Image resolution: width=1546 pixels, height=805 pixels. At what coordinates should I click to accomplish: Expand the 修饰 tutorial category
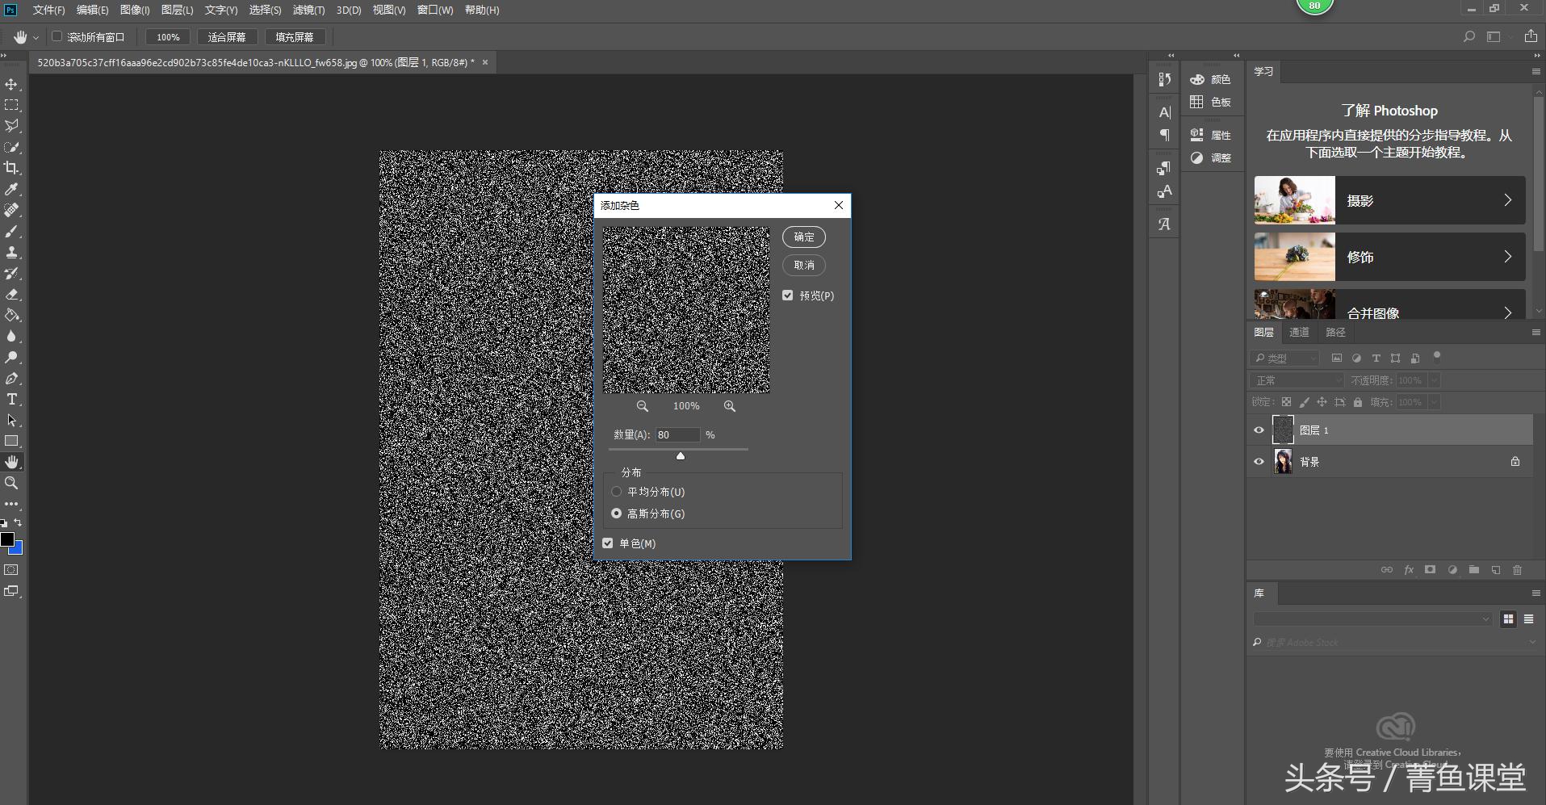point(1389,257)
